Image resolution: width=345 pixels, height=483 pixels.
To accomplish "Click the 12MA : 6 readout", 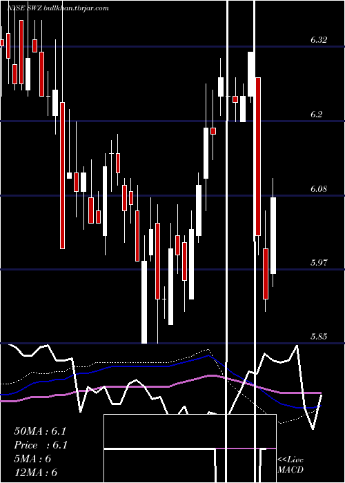I will click(35, 473).
